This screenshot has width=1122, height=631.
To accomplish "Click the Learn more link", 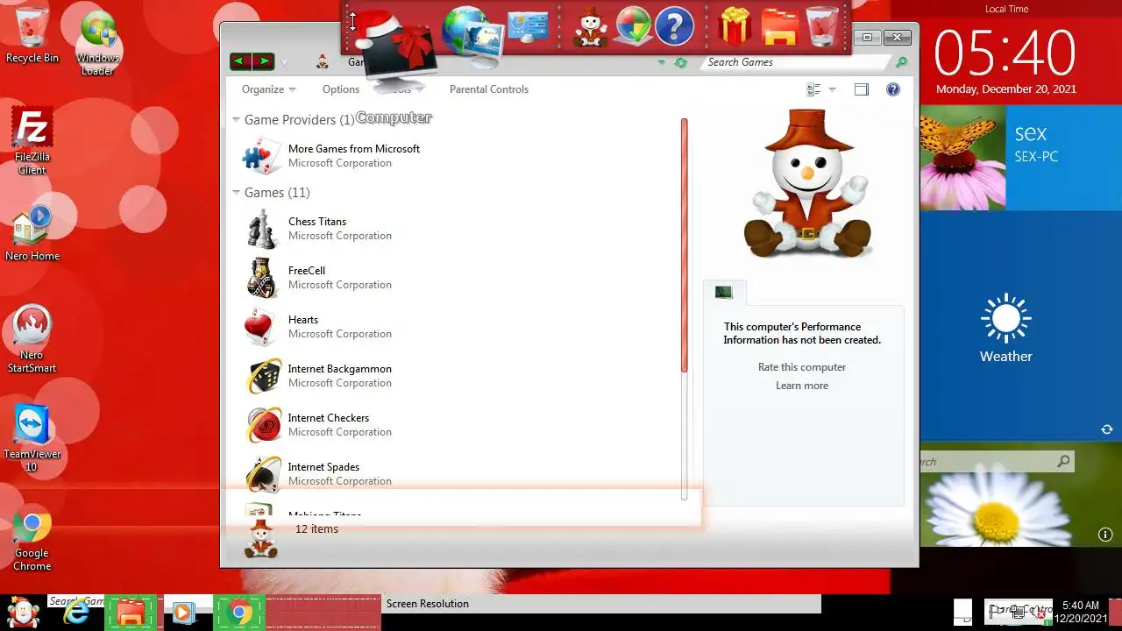I will pos(802,386).
